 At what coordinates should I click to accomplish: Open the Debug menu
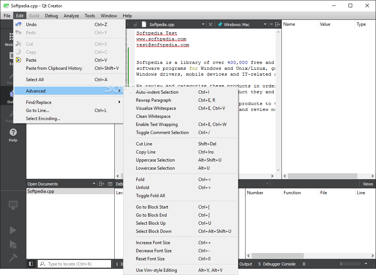51,16
